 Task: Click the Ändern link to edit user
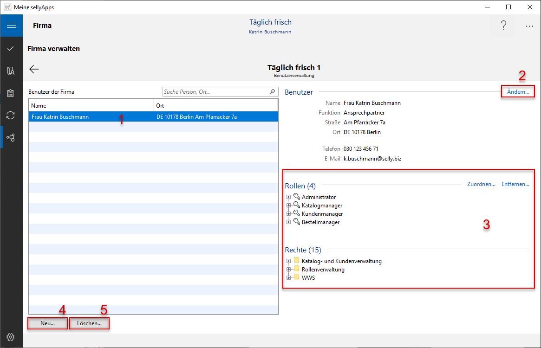(518, 92)
